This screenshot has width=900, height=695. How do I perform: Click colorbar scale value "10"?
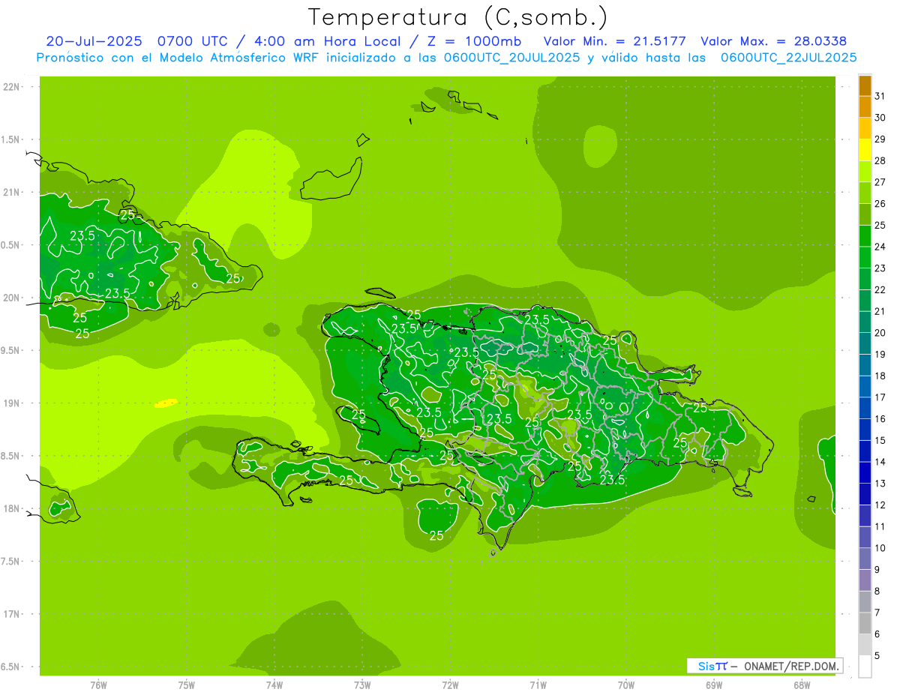point(880,548)
